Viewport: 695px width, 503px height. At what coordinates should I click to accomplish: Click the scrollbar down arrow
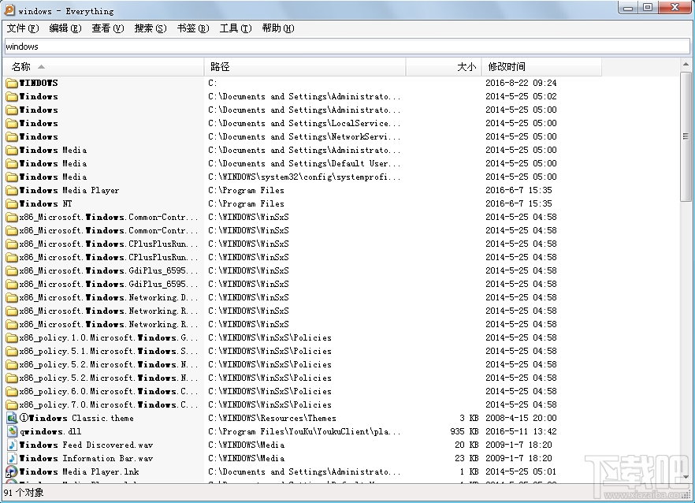[686, 477]
